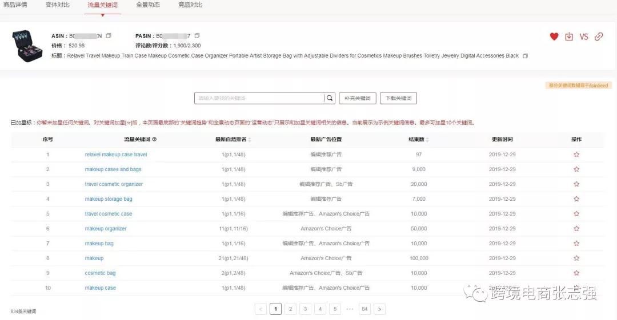The height and width of the screenshot is (320, 617).
Task: Switch to the 竞品对比 tab
Action: click(x=190, y=5)
